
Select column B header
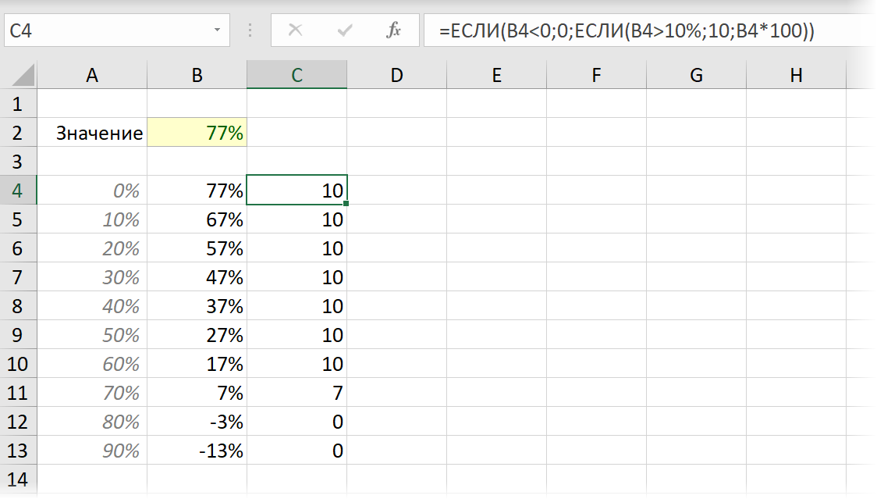click(x=197, y=75)
